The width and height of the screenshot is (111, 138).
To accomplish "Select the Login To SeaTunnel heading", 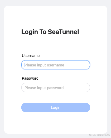I will click(50, 32).
